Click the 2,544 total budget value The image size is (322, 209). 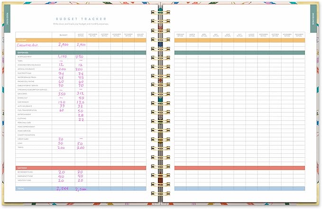point(63,189)
